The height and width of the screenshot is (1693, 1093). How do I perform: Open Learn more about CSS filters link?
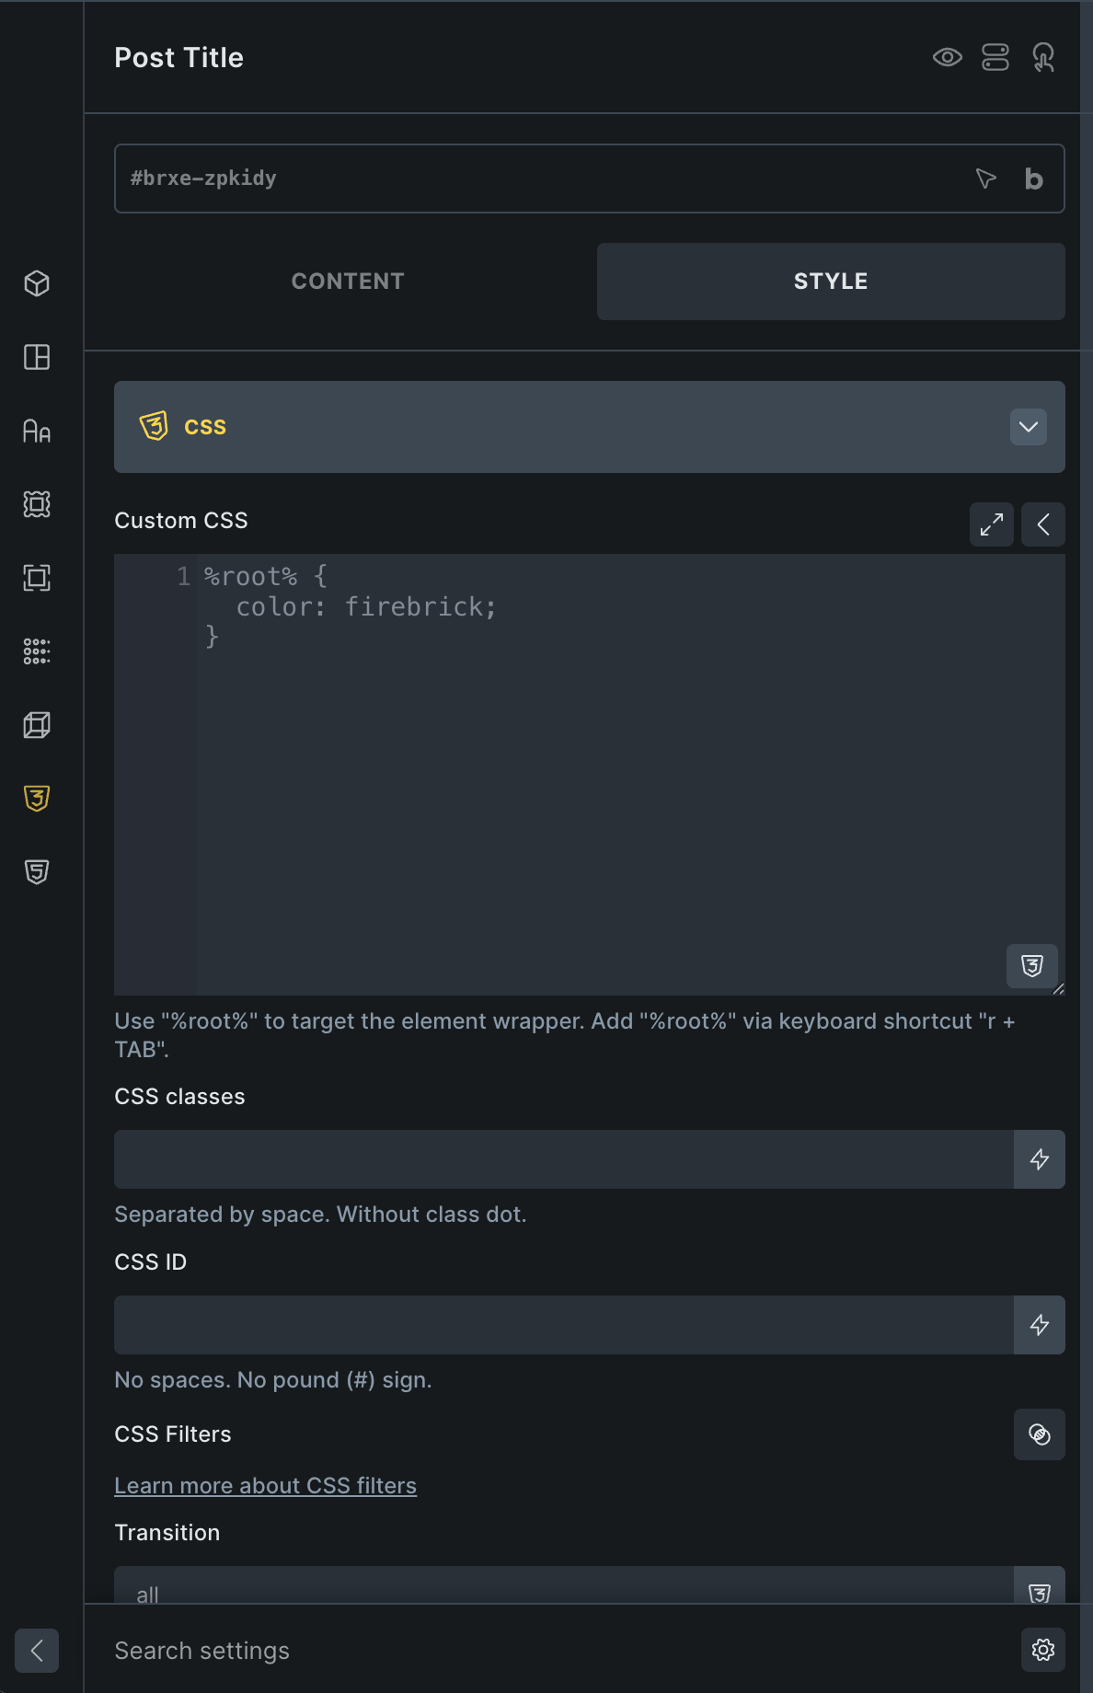[265, 1486]
